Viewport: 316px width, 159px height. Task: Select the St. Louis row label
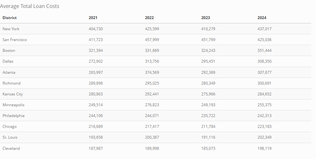[10, 137]
